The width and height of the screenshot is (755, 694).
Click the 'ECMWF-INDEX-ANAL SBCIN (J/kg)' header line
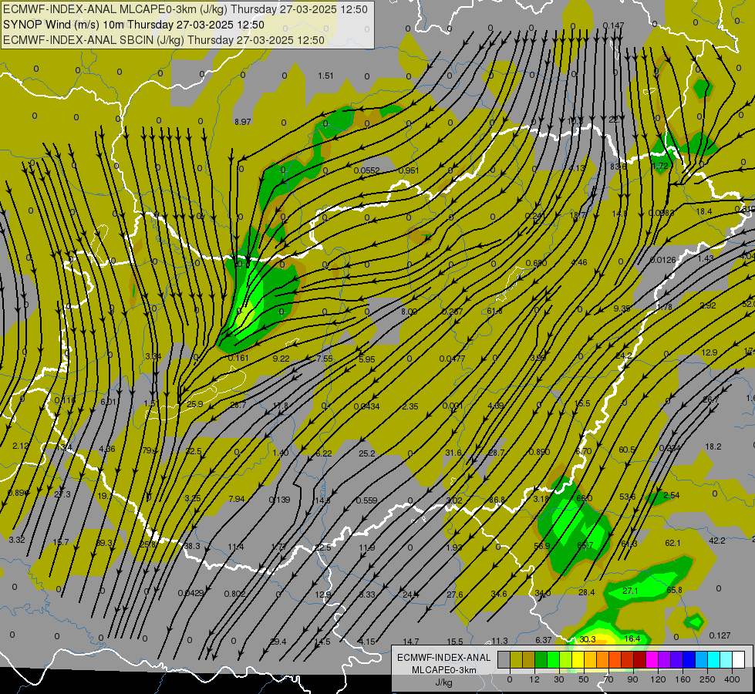pos(163,40)
